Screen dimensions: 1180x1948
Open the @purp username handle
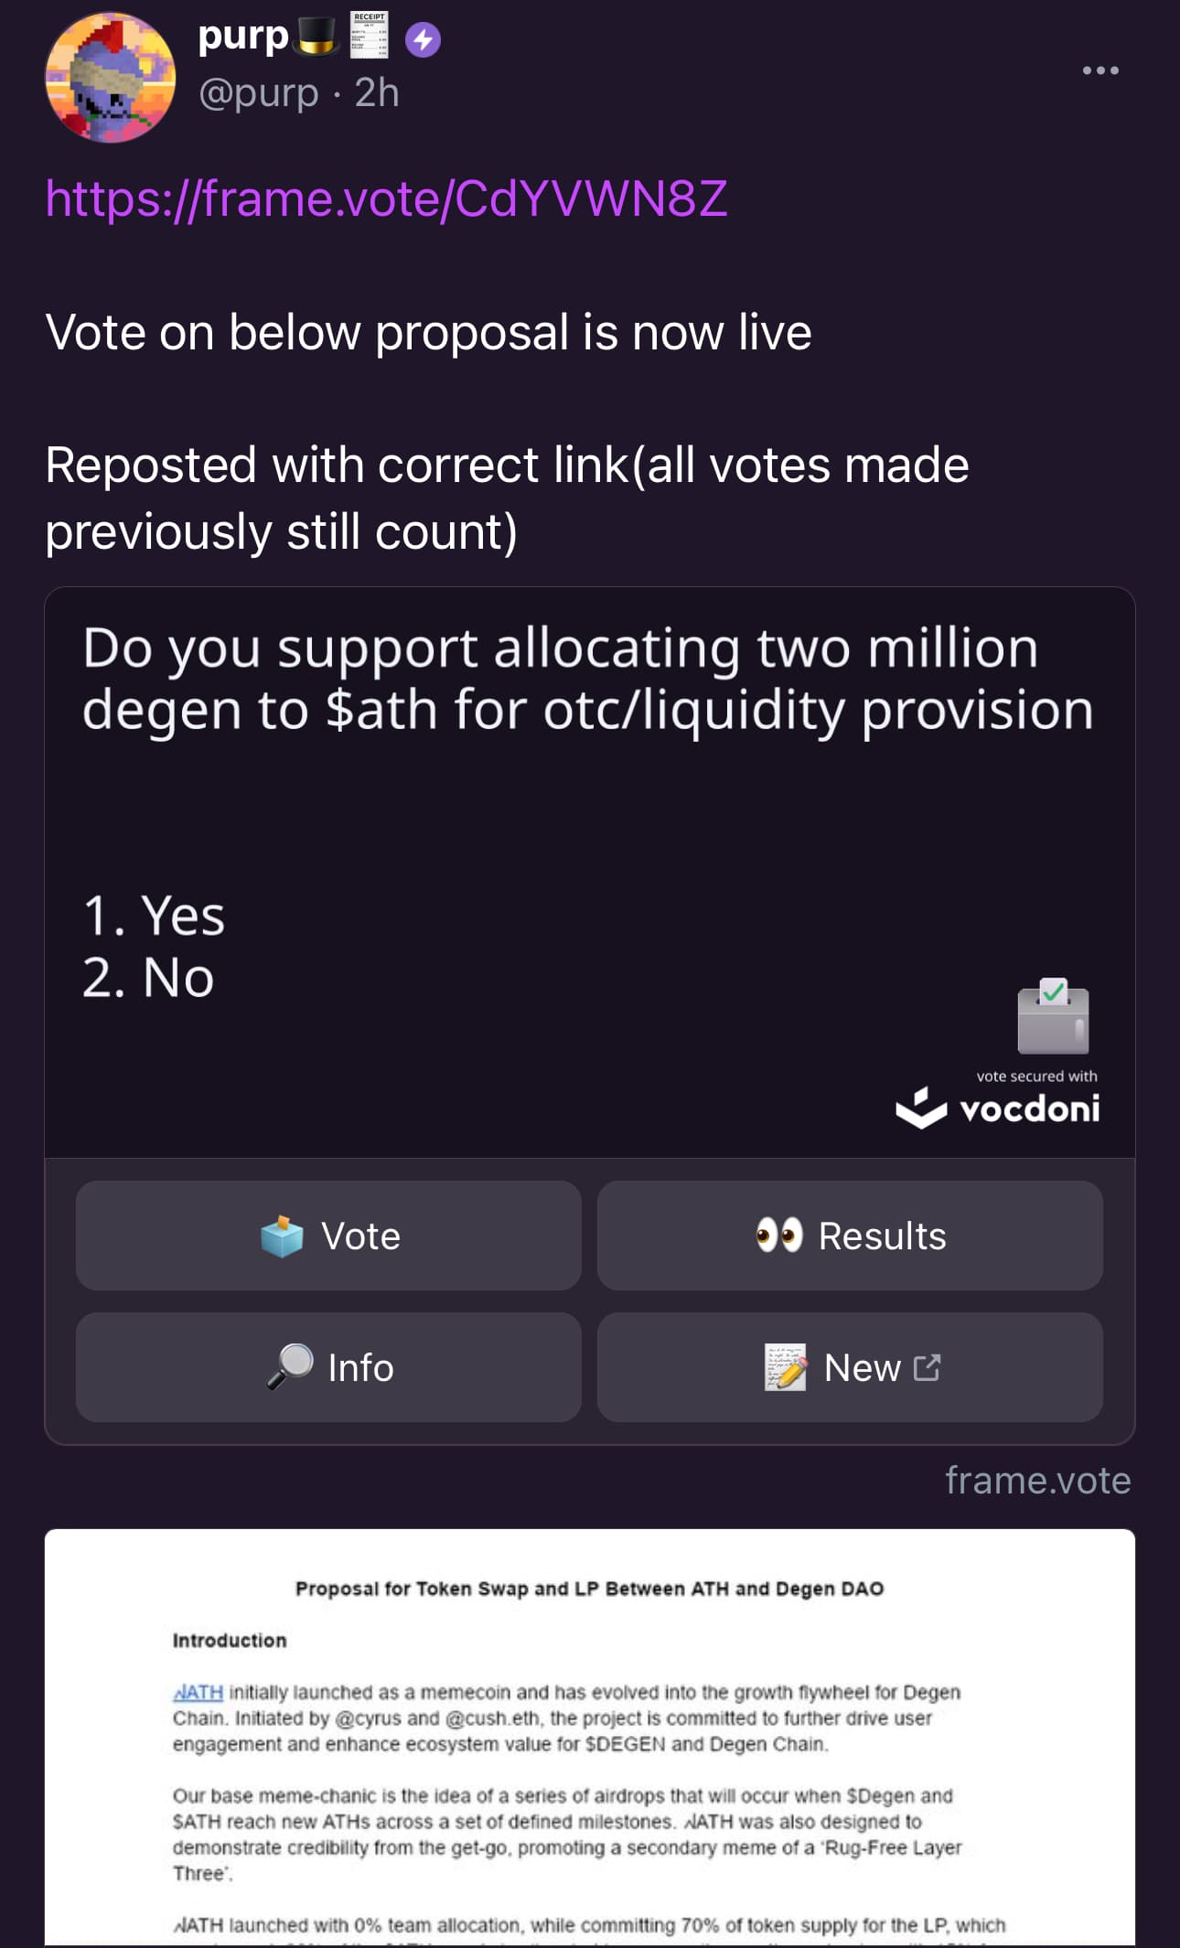click(x=259, y=92)
